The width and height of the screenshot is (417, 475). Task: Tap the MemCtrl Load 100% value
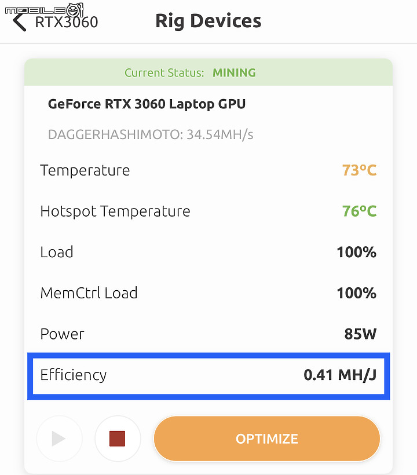point(356,293)
